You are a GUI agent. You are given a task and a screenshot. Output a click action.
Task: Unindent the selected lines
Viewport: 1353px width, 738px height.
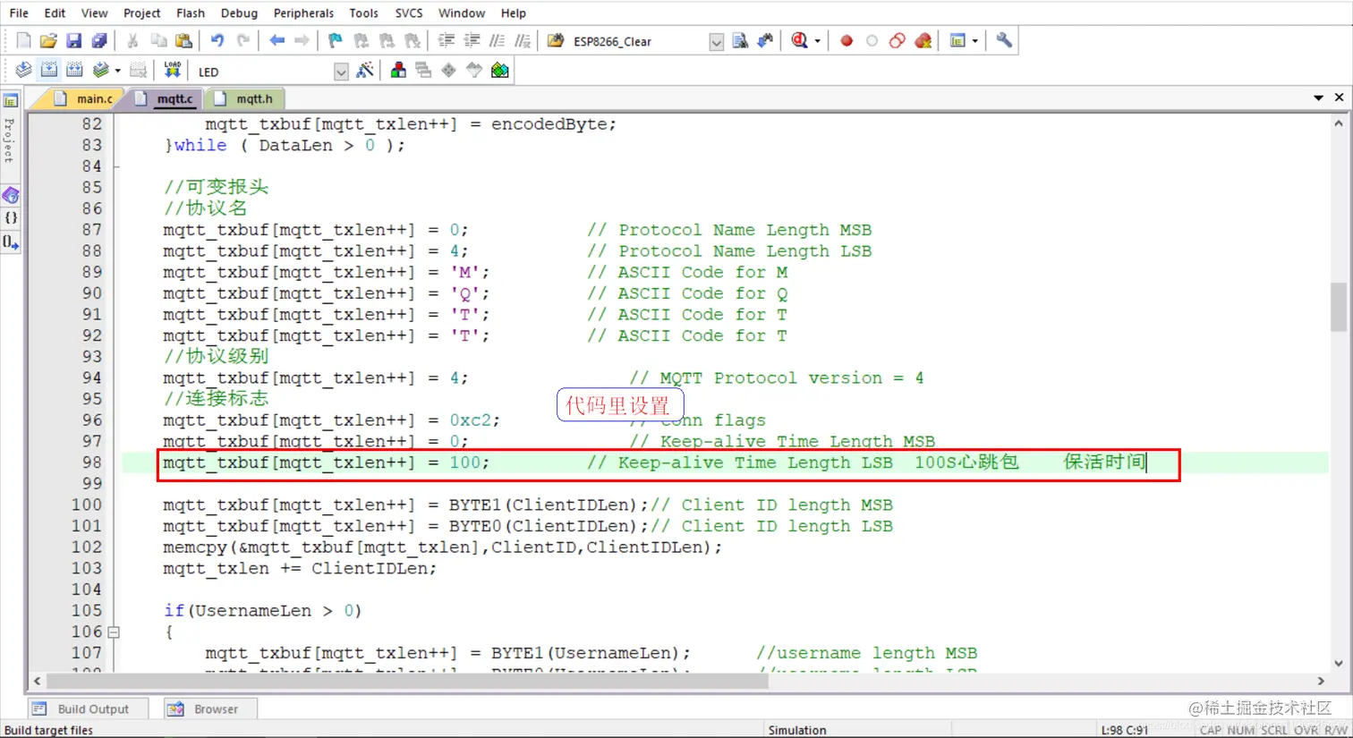(472, 41)
